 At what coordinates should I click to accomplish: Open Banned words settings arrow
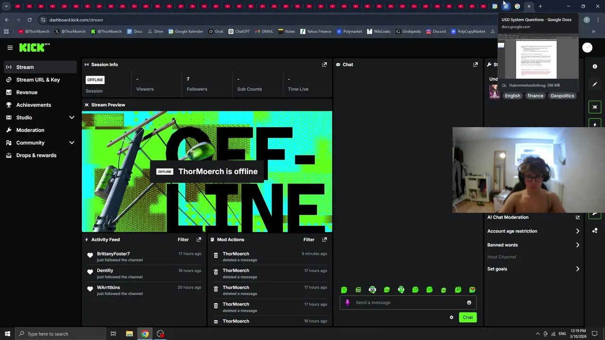578,245
